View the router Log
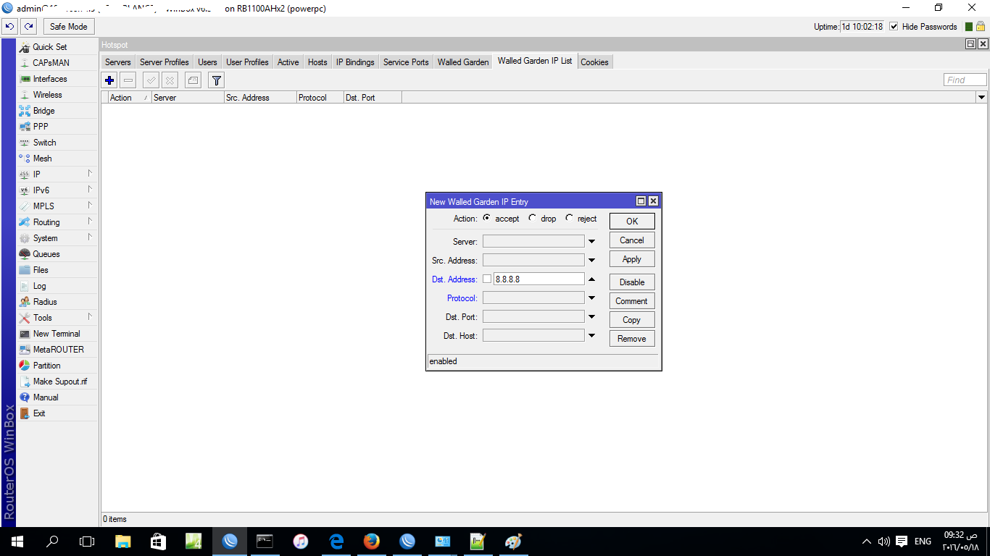 [57, 286]
